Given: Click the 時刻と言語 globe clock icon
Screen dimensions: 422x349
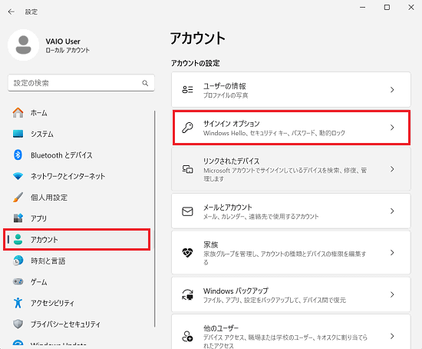Looking at the screenshot, I should 18,261.
